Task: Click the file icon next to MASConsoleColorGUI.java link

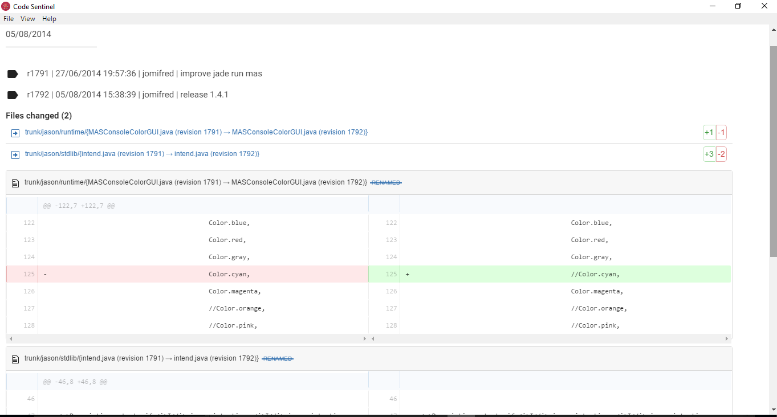Action: 15,133
